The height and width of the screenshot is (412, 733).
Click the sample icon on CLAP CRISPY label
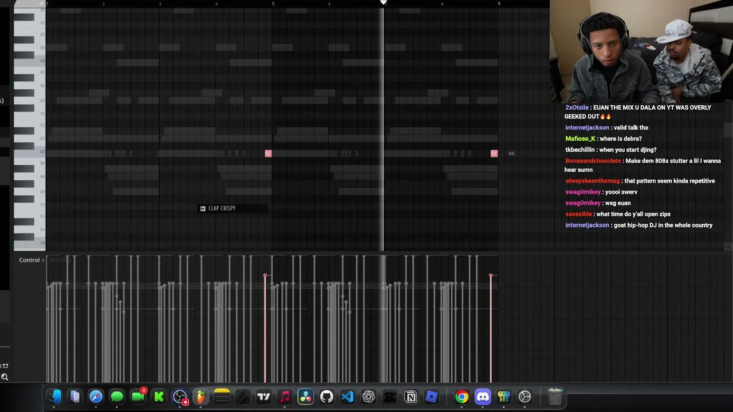point(203,208)
